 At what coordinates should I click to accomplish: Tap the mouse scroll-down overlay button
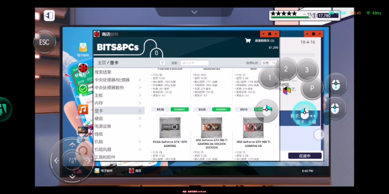pos(335,109)
